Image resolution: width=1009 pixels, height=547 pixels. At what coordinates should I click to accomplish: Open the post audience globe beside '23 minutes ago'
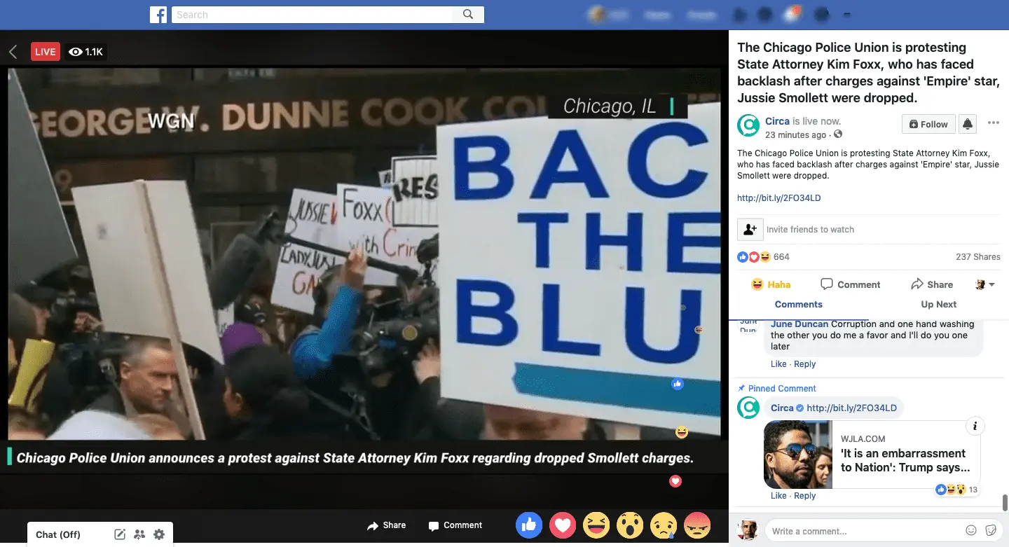tap(838, 134)
